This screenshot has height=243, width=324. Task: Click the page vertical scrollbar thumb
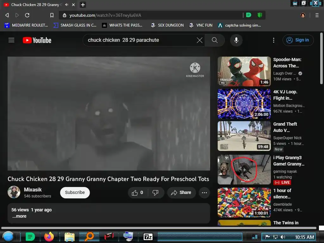click(x=321, y=59)
